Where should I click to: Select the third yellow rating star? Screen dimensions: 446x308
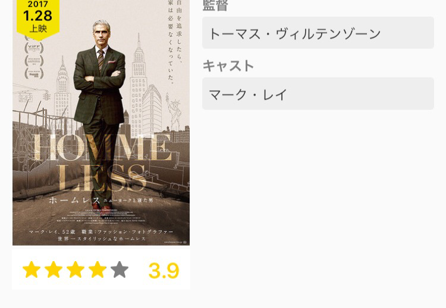[76, 269]
